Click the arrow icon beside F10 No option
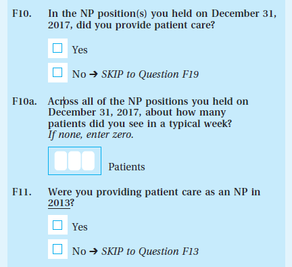This screenshot has height=267, width=292. tap(93, 74)
